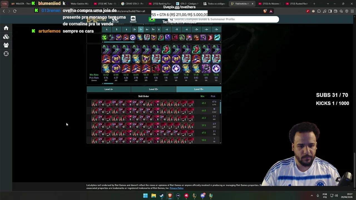Screen dimensions: 356x200
Task: Click the builds table right scroll arrow
Action: tap(221, 83)
